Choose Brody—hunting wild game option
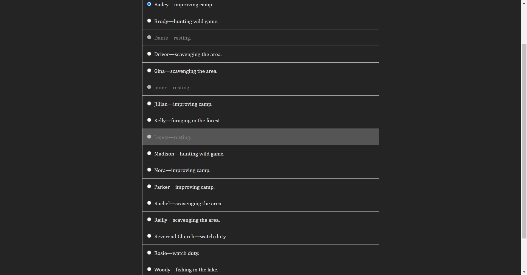The width and height of the screenshot is (527, 275). 149,21
